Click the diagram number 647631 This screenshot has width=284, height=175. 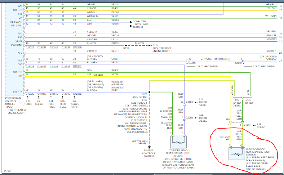(8, 171)
